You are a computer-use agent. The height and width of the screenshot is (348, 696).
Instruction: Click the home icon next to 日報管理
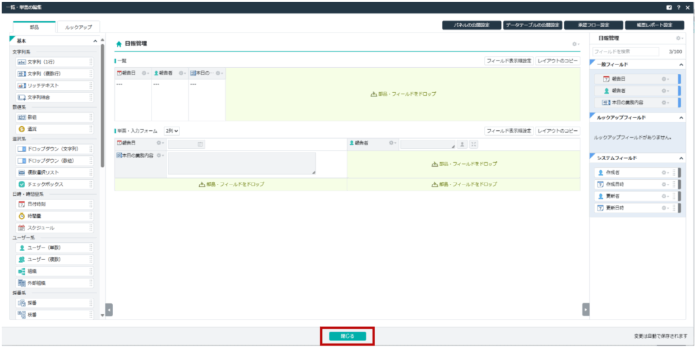[x=119, y=43]
